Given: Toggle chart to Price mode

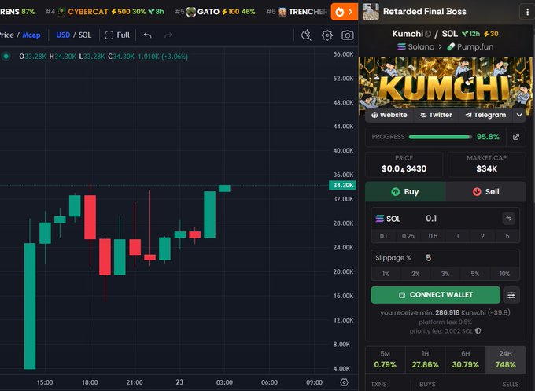Looking at the screenshot, I should (7, 35).
